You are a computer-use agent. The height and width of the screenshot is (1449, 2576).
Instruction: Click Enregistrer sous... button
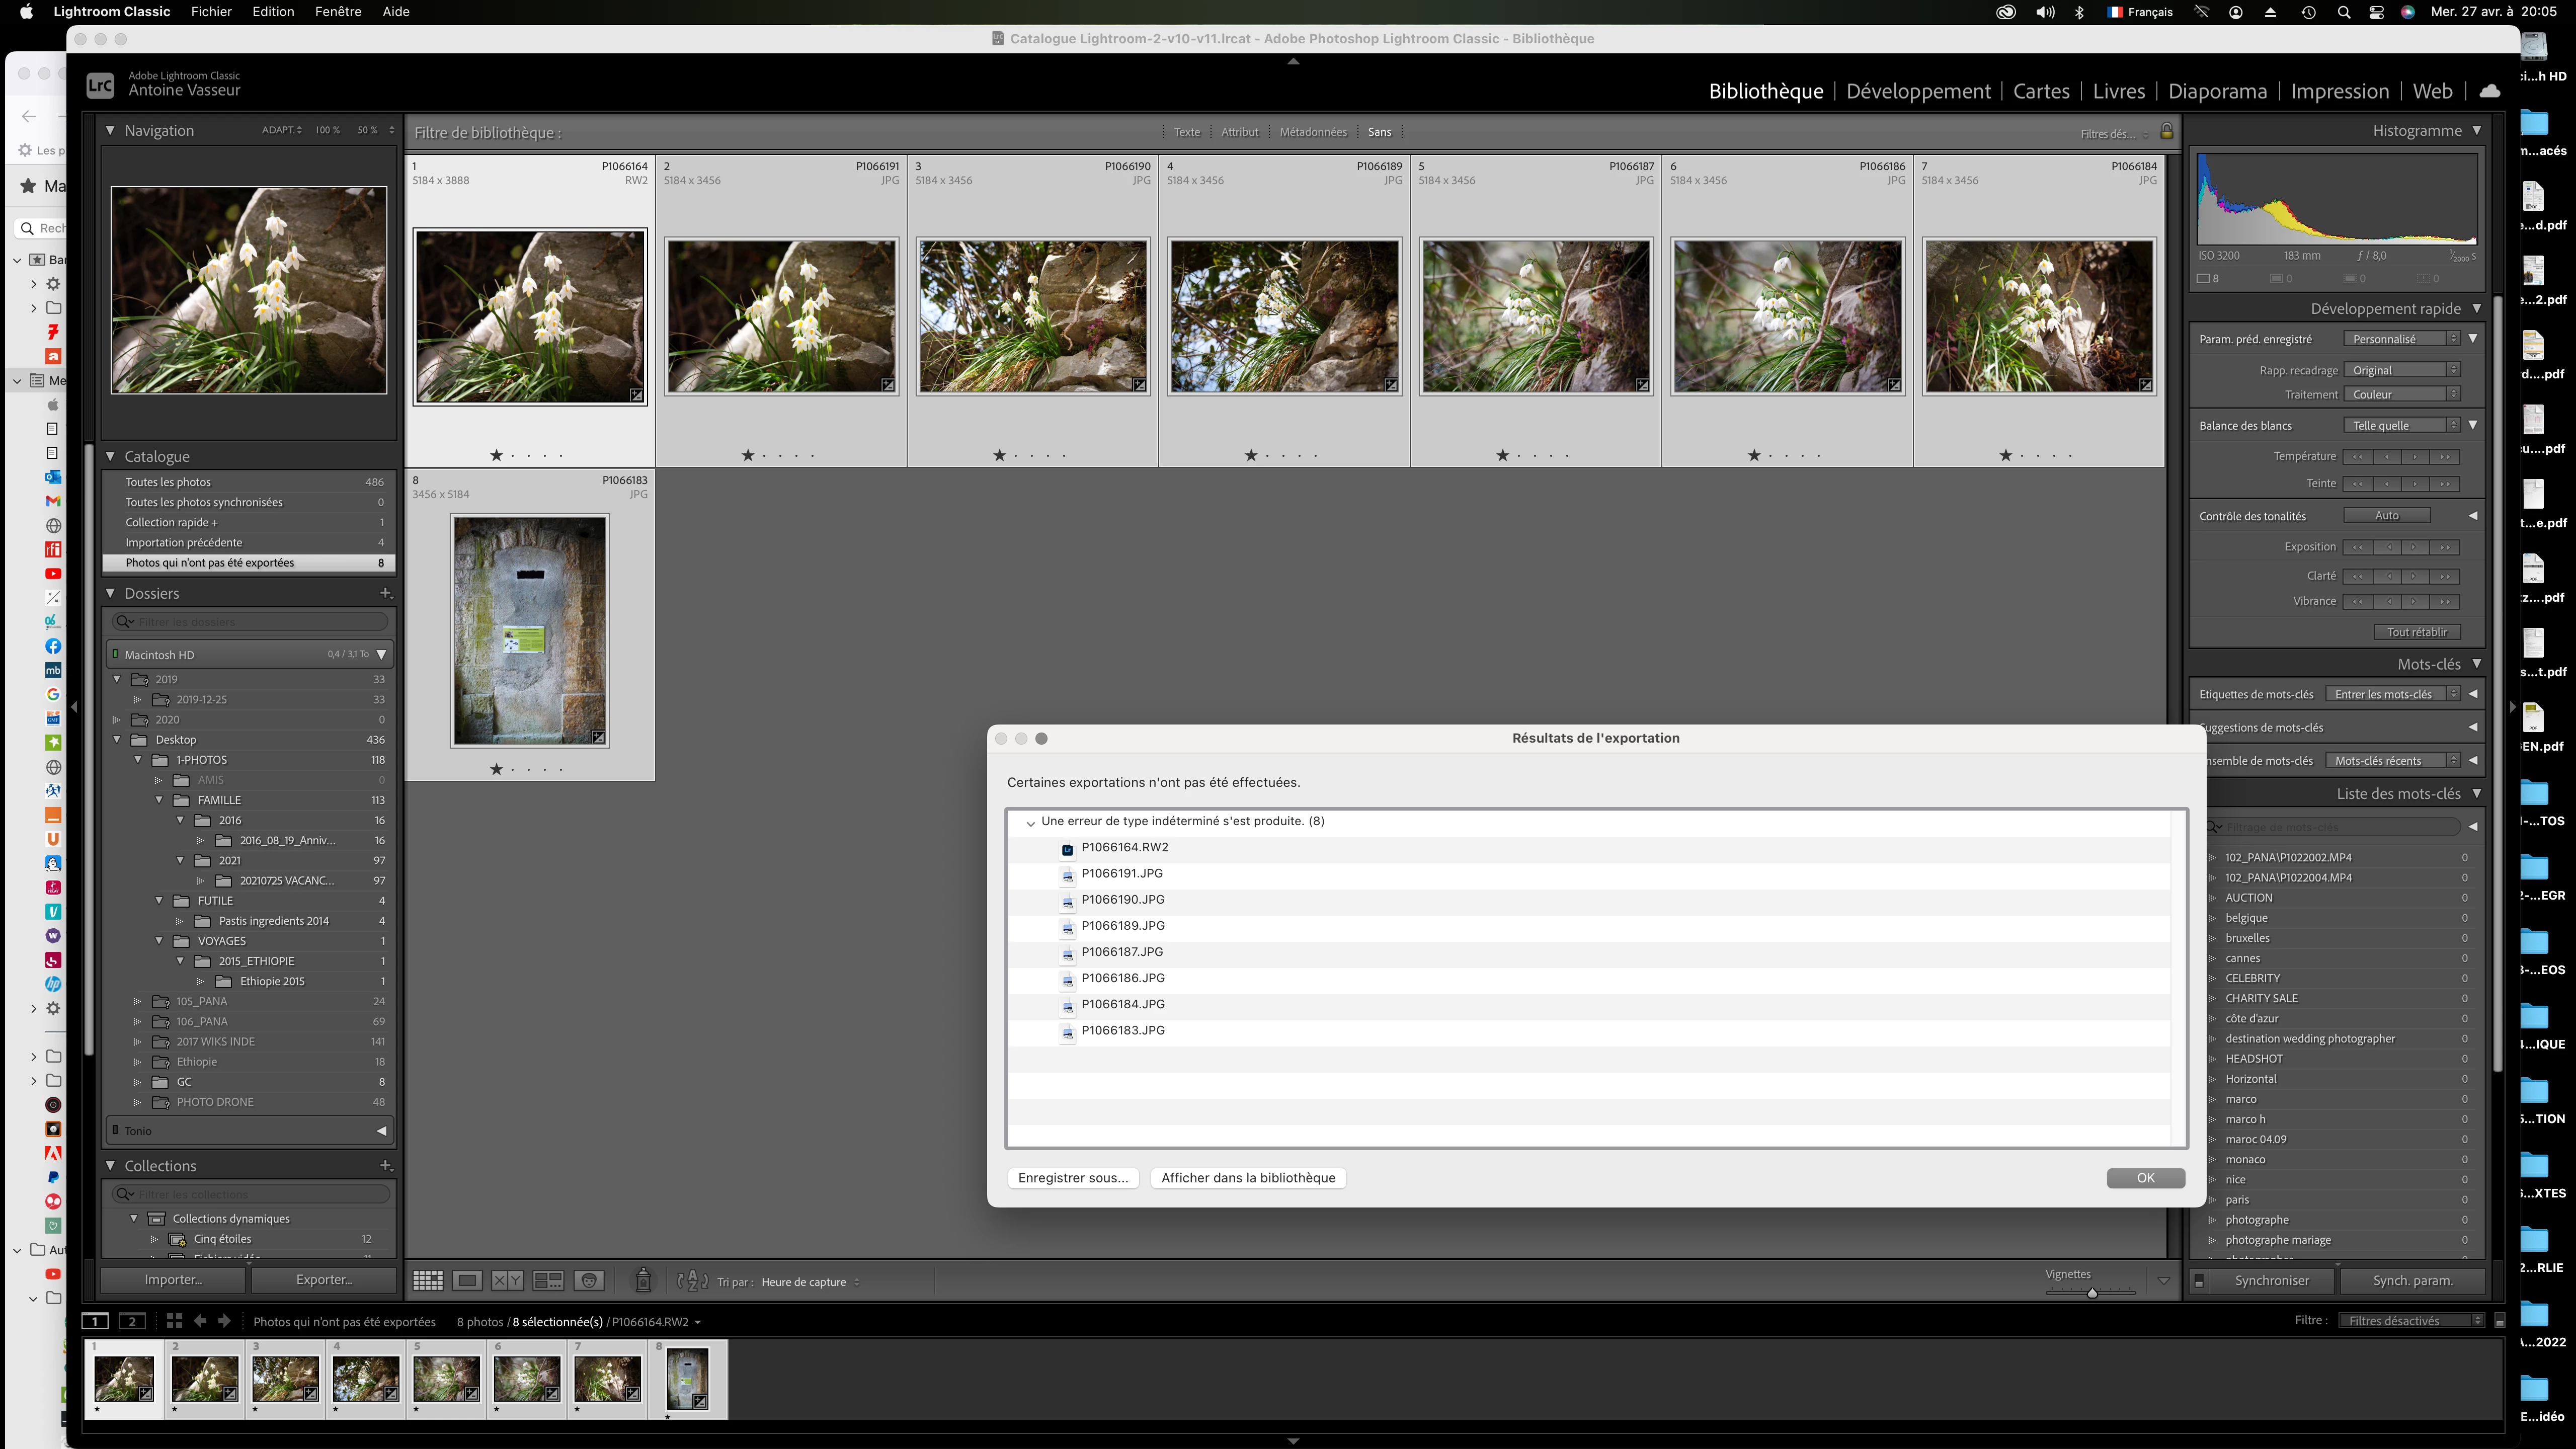1073,1178
